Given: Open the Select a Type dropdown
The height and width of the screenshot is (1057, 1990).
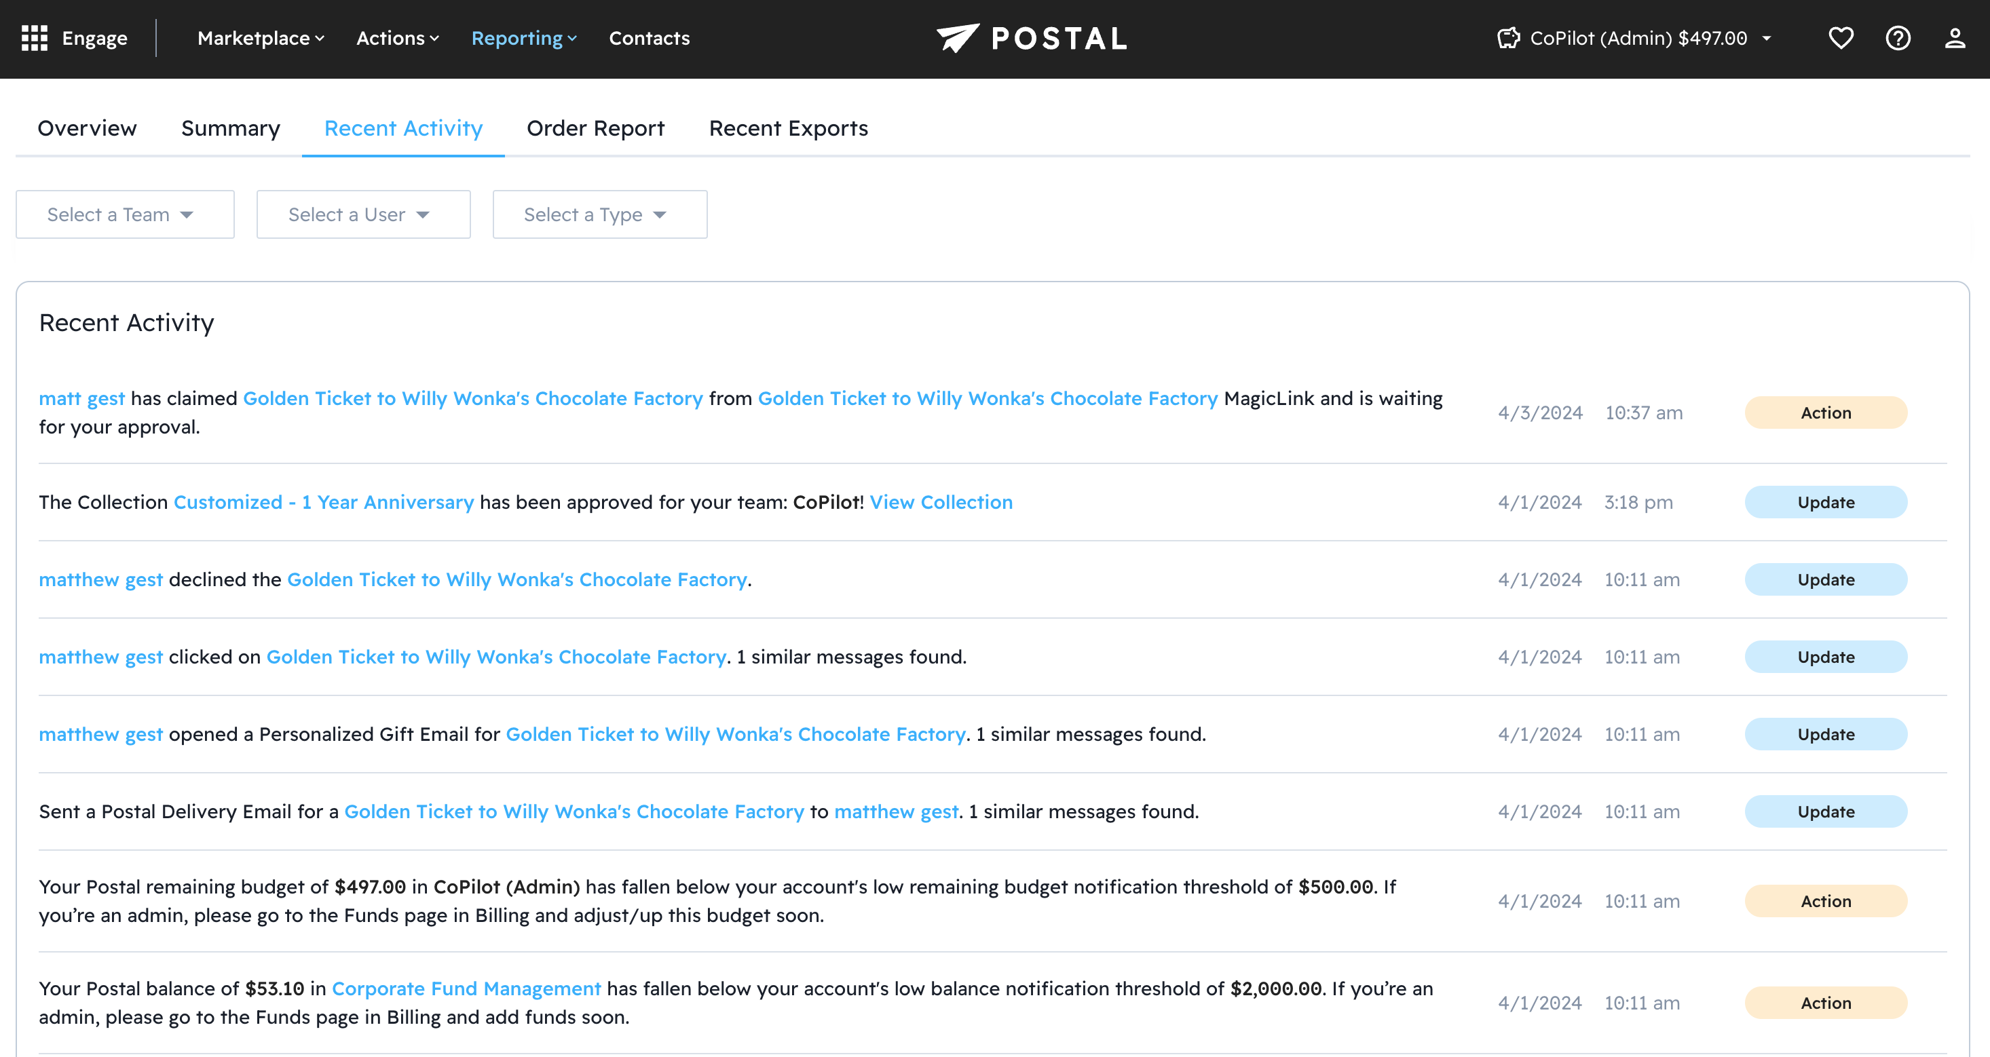Looking at the screenshot, I should click(x=599, y=214).
